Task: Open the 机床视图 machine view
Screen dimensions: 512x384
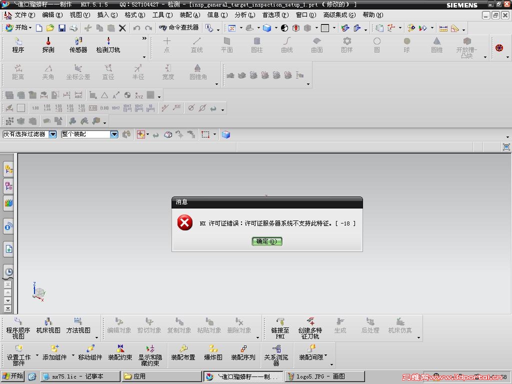Action: pyautogui.click(x=48, y=326)
